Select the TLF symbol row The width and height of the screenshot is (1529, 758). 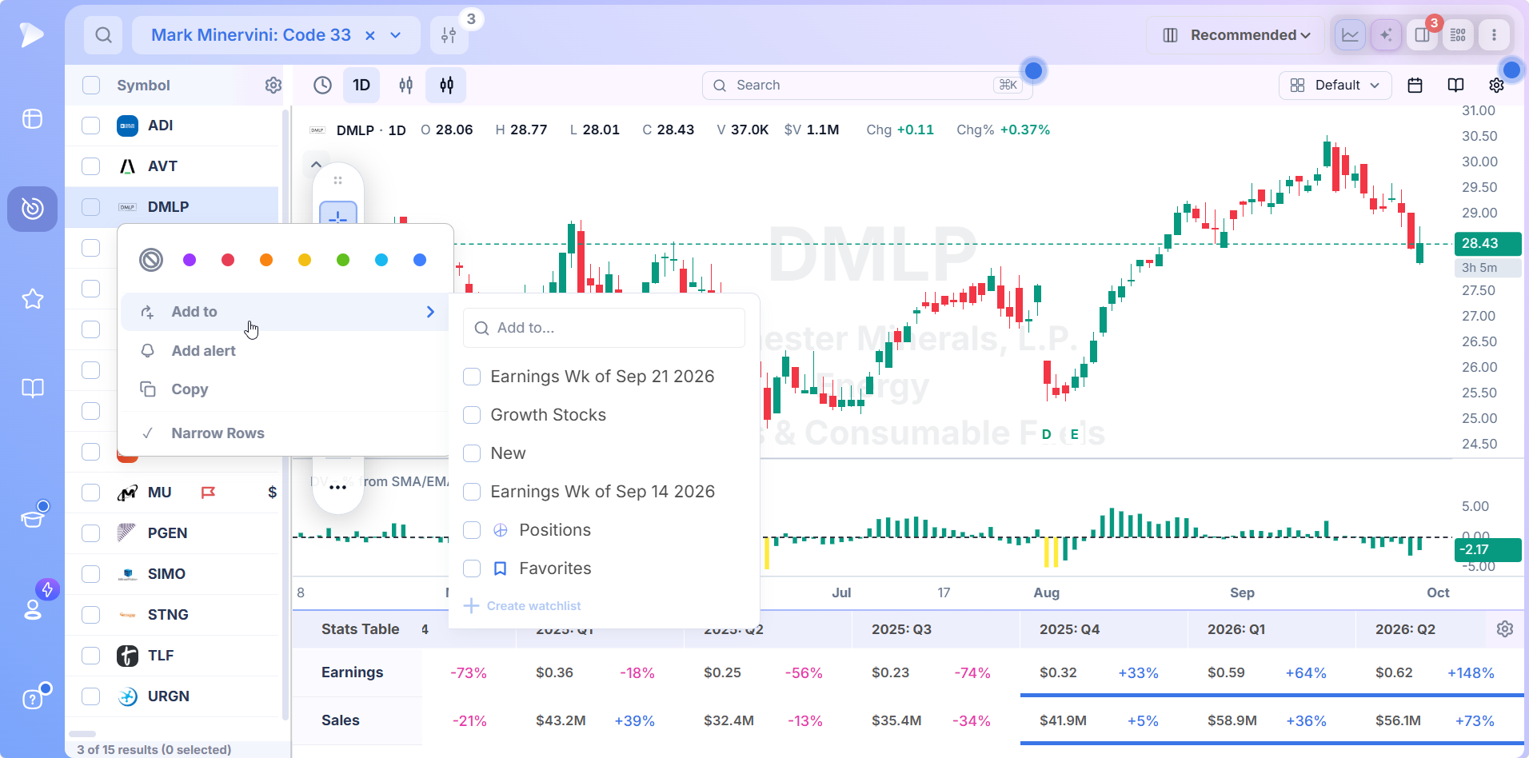[x=173, y=656]
